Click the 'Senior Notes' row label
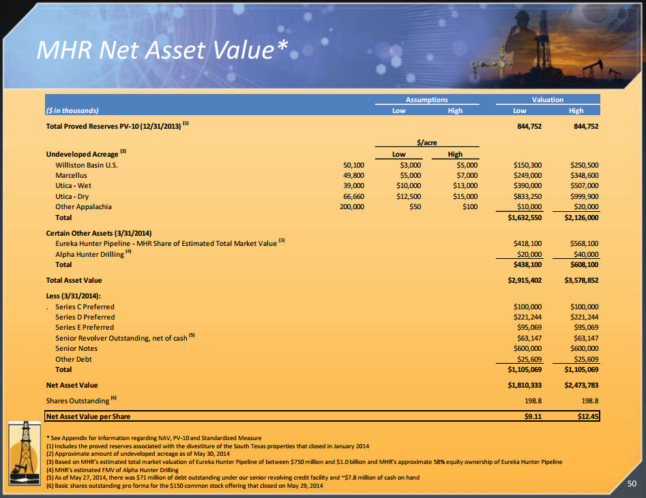Screen dimensions: 646x498 76,348
